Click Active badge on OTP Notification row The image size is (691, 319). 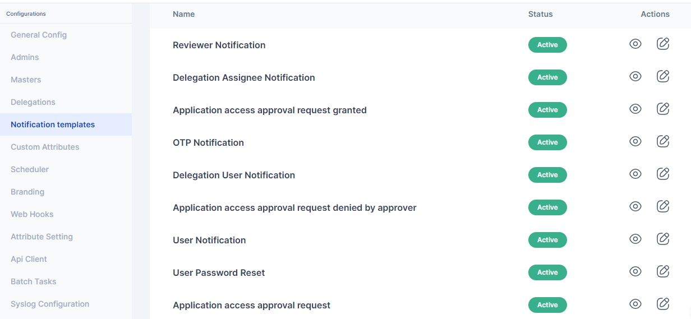pos(547,142)
